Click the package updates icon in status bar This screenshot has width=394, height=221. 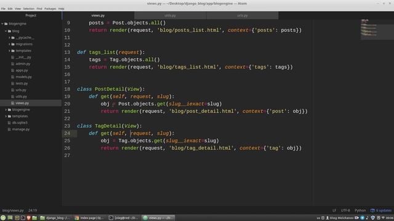pos(372,211)
